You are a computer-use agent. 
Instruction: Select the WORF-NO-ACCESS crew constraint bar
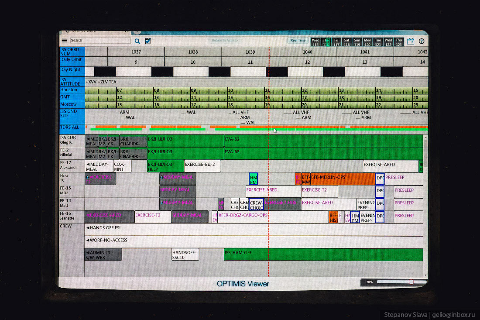253,240
